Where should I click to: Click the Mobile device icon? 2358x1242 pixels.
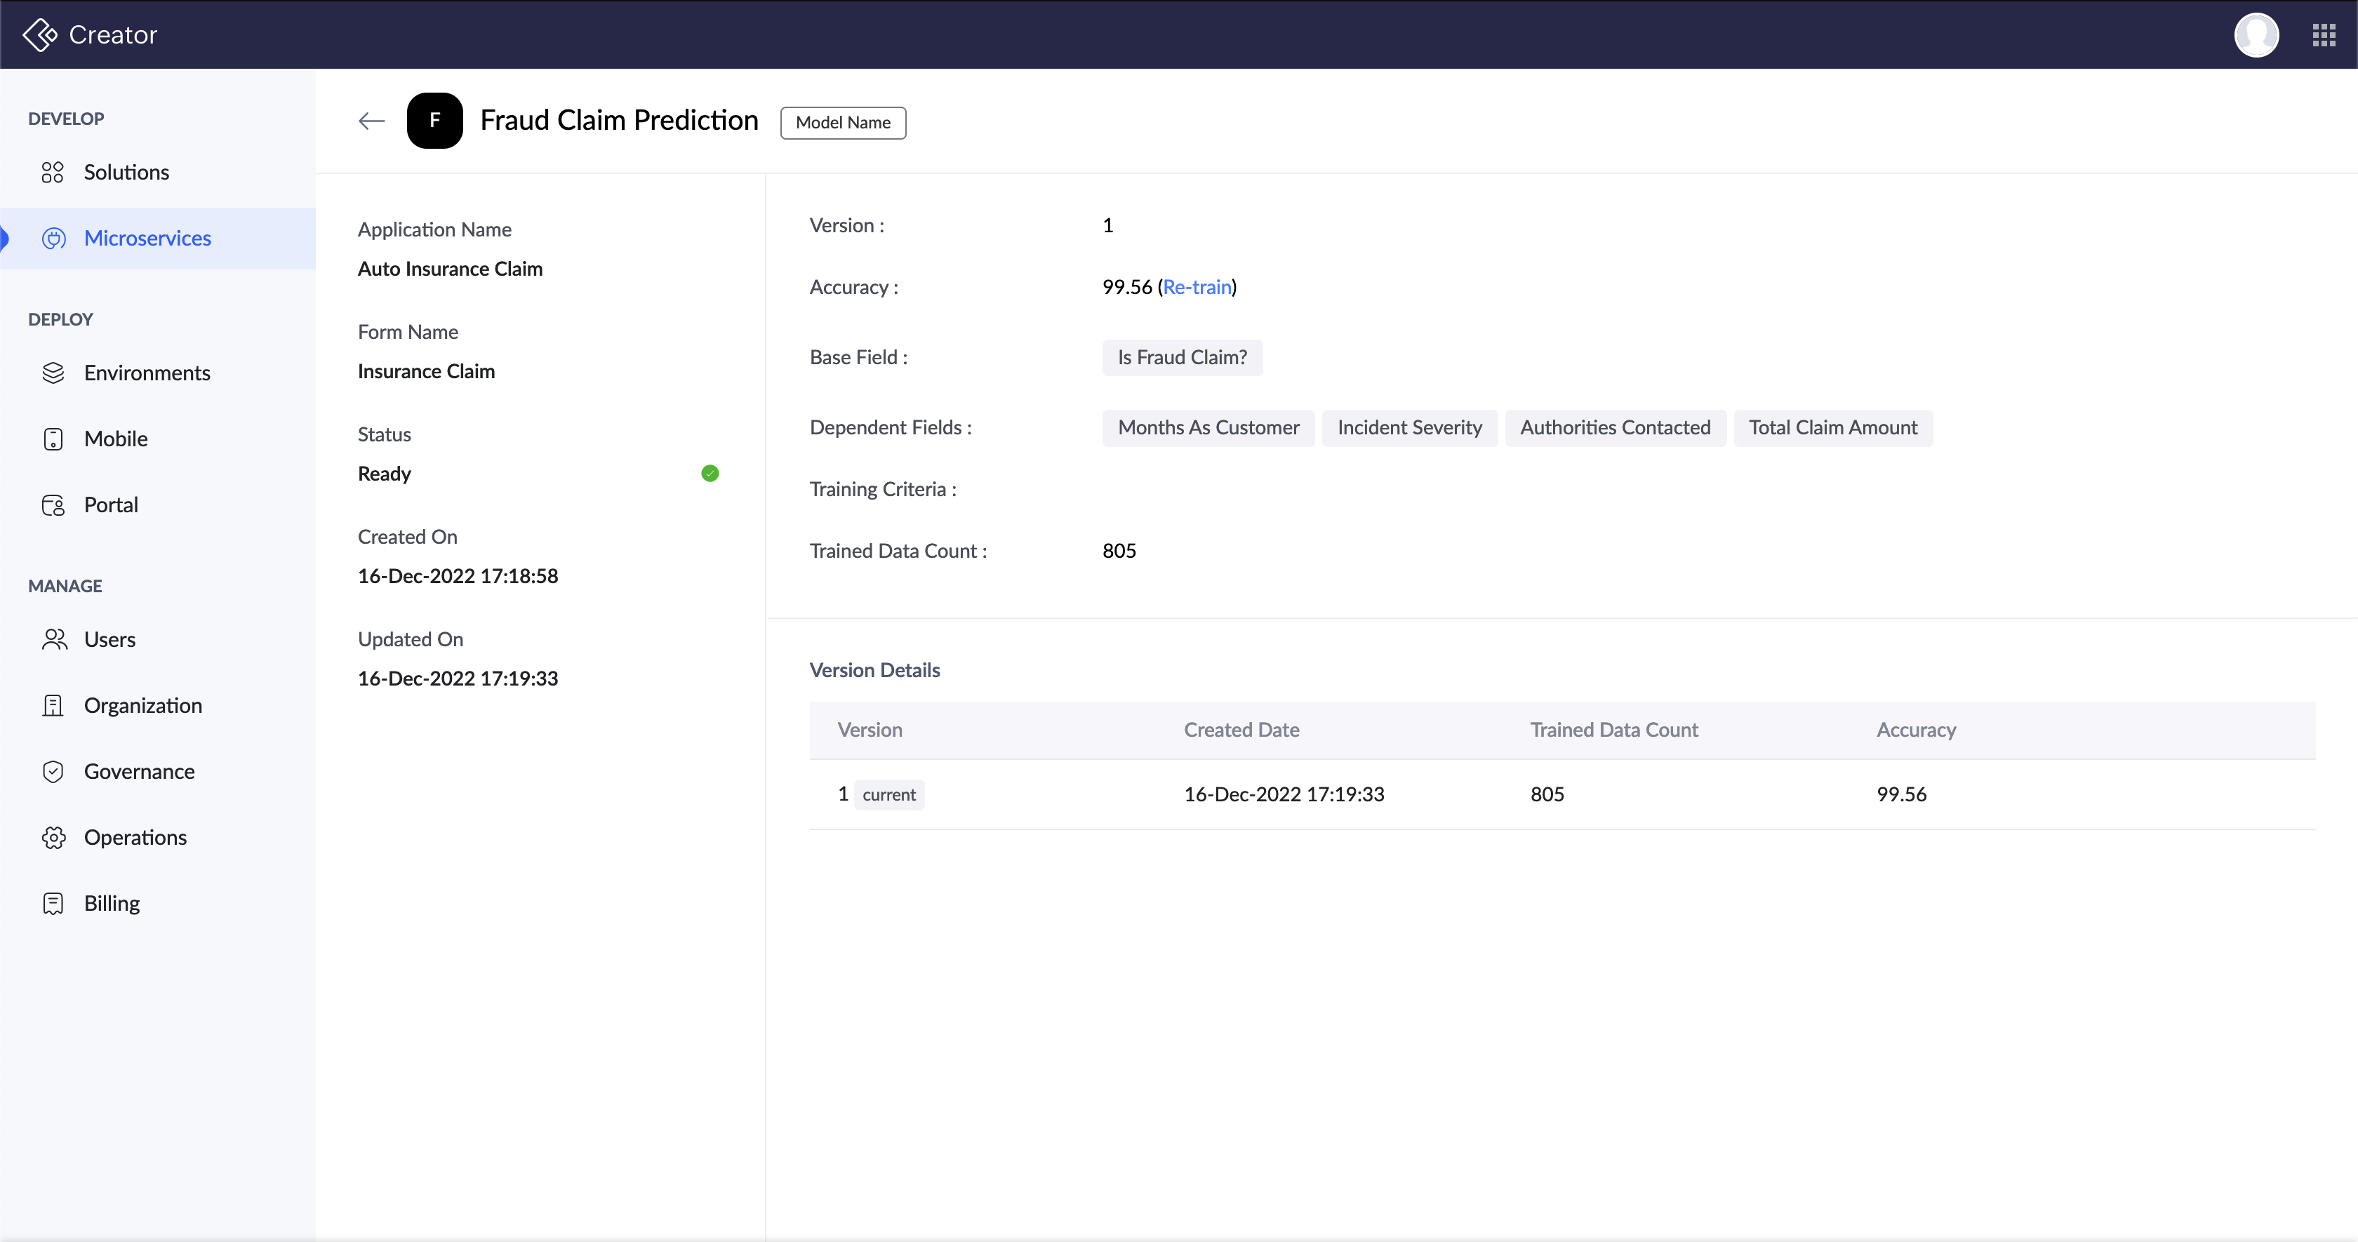(53, 439)
